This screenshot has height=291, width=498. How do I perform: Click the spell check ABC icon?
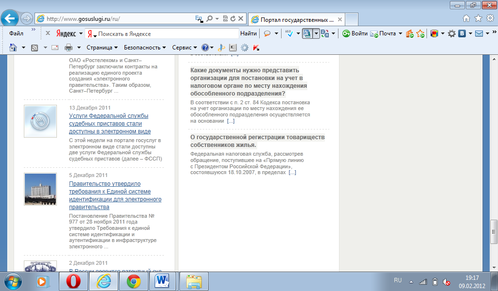click(x=289, y=33)
